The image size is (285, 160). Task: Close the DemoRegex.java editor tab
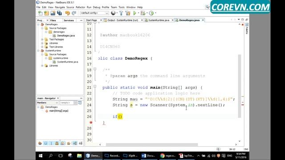(x=203, y=20)
